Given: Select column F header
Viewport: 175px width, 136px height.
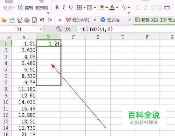Looking at the screenshot, I should (x=147, y=37).
